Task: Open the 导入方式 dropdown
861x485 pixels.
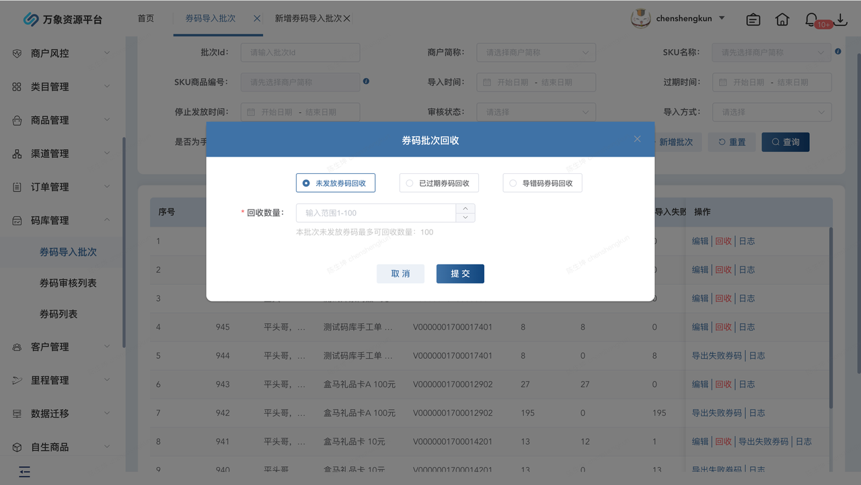Action: [772, 112]
